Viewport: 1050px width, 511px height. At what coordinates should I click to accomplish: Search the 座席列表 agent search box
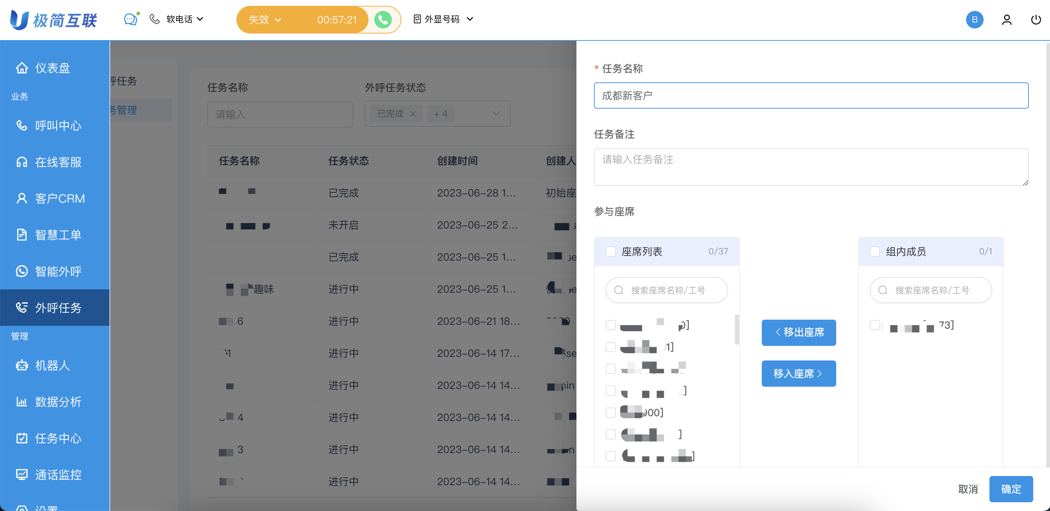(x=667, y=290)
